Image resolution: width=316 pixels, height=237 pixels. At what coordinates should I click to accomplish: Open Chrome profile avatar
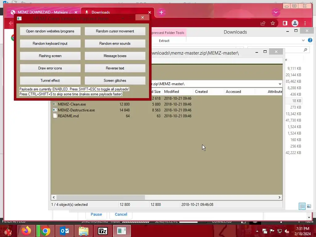coord(295,23)
